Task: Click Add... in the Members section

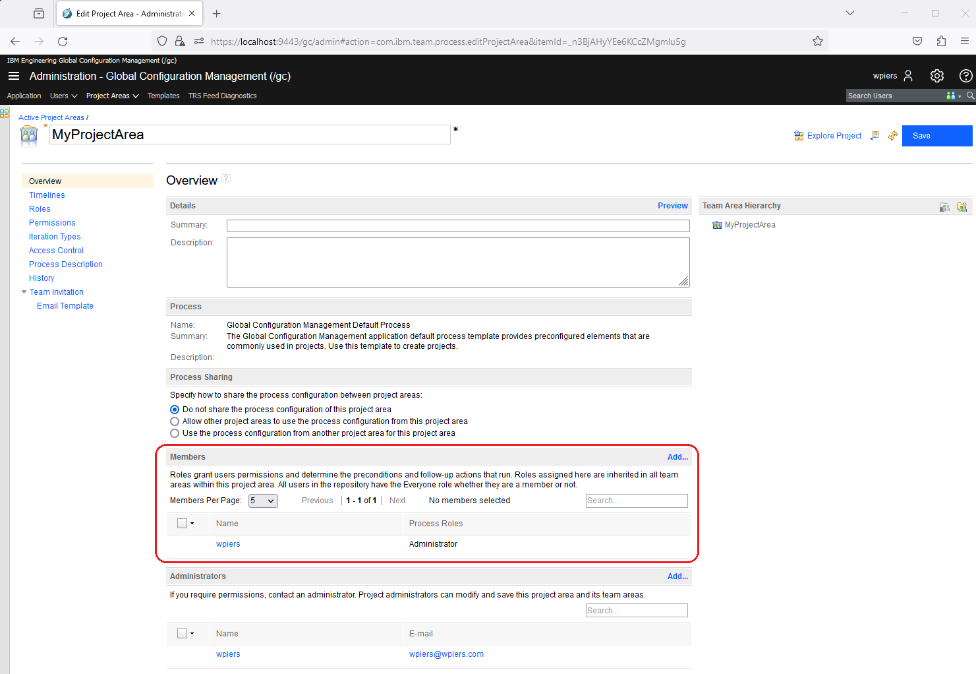Action: pyautogui.click(x=677, y=457)
